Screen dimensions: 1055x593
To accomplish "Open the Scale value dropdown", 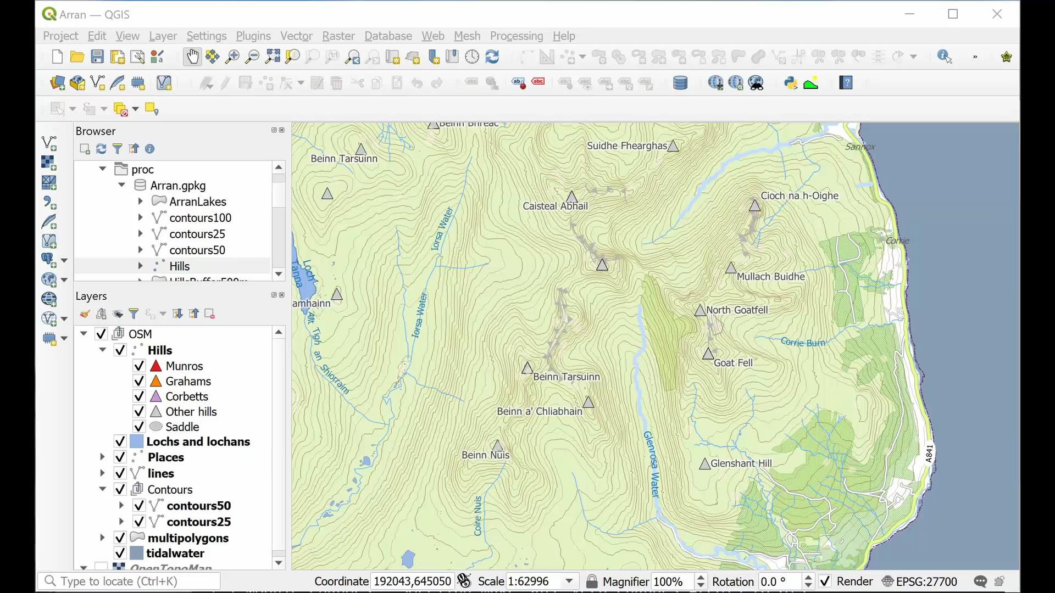I will (570, 581).
